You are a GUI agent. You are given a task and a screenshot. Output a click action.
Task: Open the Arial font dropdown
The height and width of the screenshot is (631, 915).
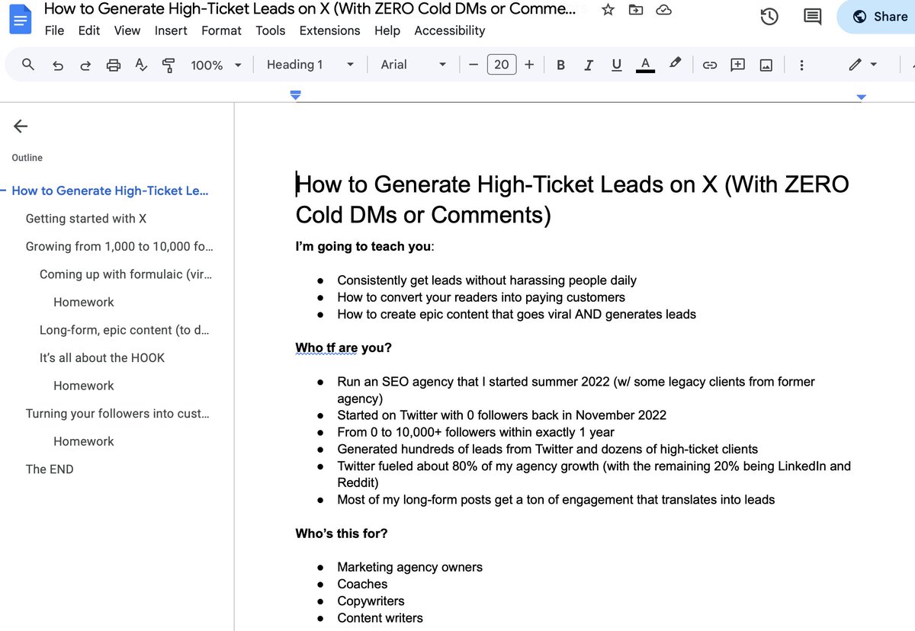point(413,65)
